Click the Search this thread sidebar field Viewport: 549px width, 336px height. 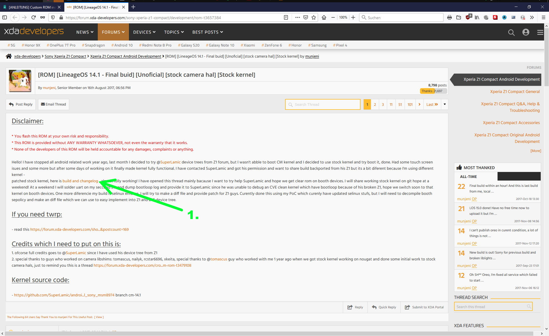click(493, 307)
